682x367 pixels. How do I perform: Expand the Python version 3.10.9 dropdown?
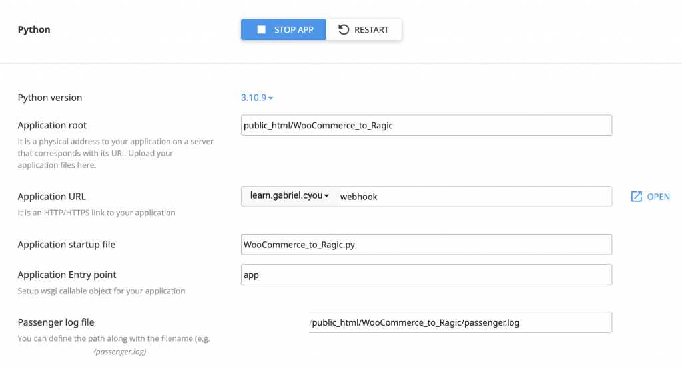point(257,98)
